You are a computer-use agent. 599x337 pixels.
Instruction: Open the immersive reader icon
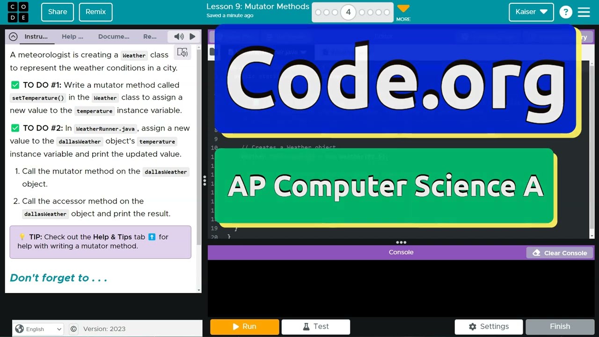pyautogui.click(x=183, y=52)
